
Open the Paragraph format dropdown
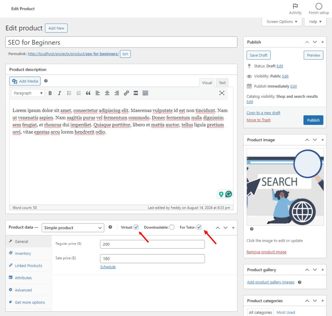pyautogui.click(x=28, y=93)
